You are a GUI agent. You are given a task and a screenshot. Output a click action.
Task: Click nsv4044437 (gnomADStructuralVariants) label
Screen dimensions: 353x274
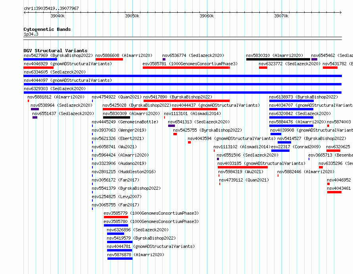coord(216,105)
